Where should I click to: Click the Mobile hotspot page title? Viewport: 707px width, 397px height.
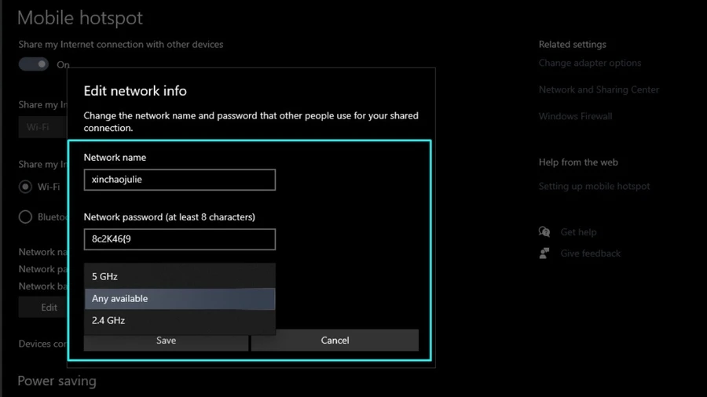tap(80, 18)
